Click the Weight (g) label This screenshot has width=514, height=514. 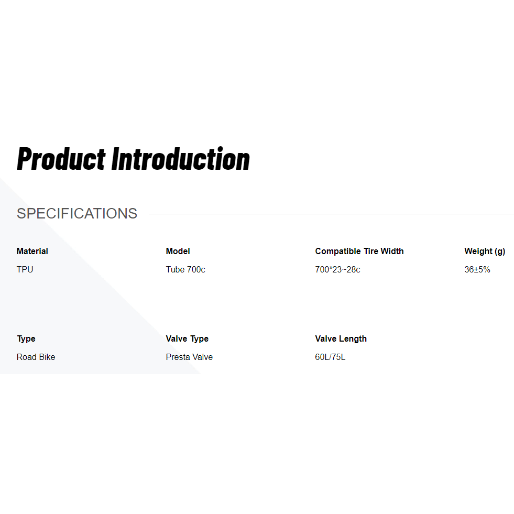coord(485,251)
